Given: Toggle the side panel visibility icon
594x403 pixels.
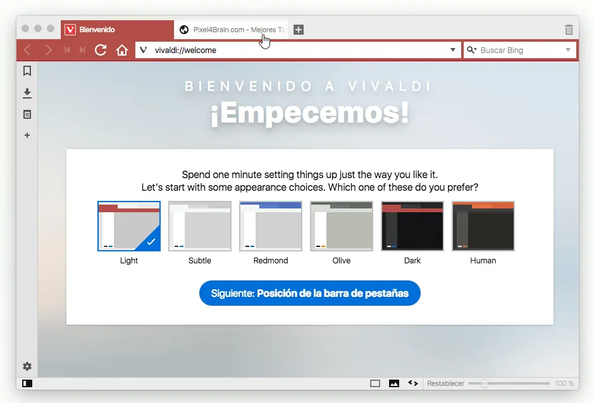Looking at the screenshot, I should pos(27,383).
